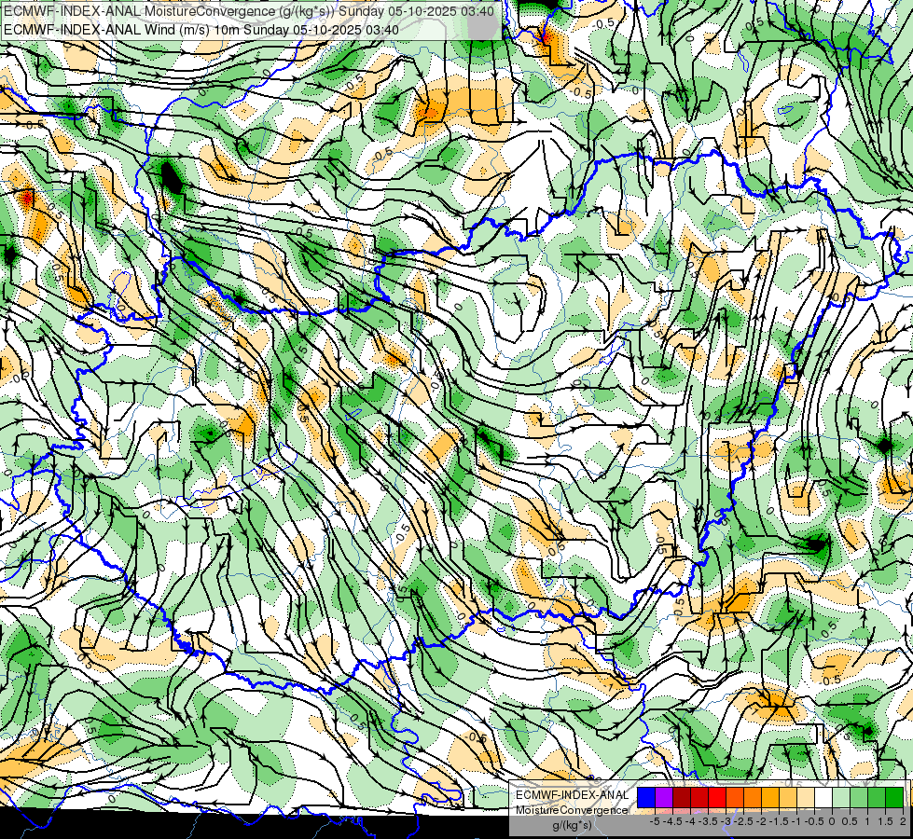The image size is (913, 839).
Task: Click the orange swatch between -2.5 and -2
Action: [x=753, y=798]
